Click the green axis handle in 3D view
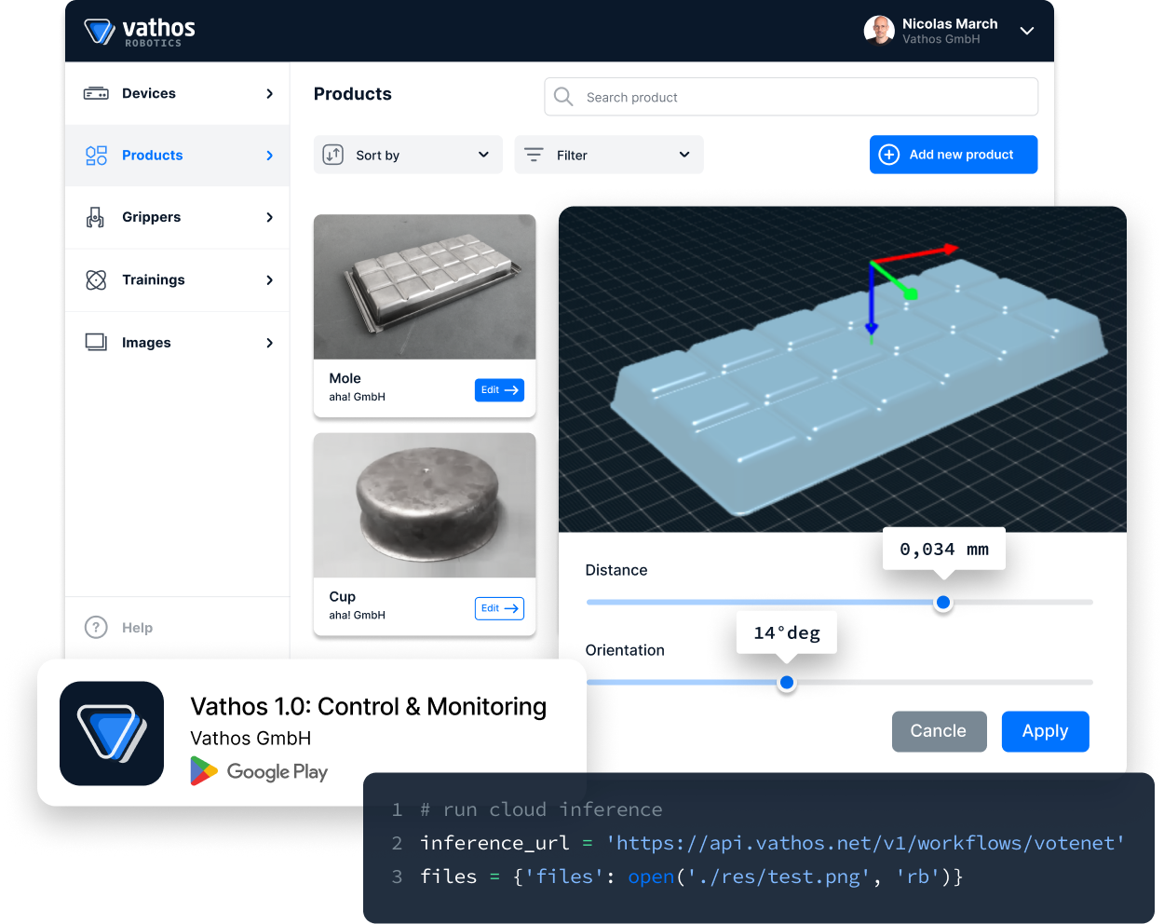 [910, 293]
